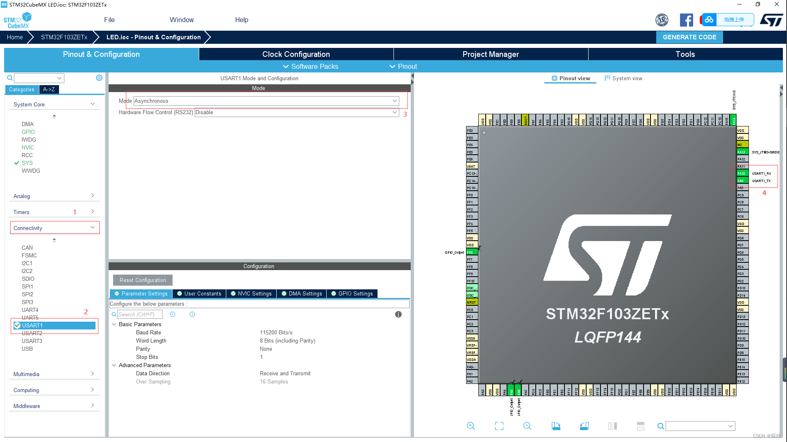Zoom in on the chip pinout

[471, 426]
